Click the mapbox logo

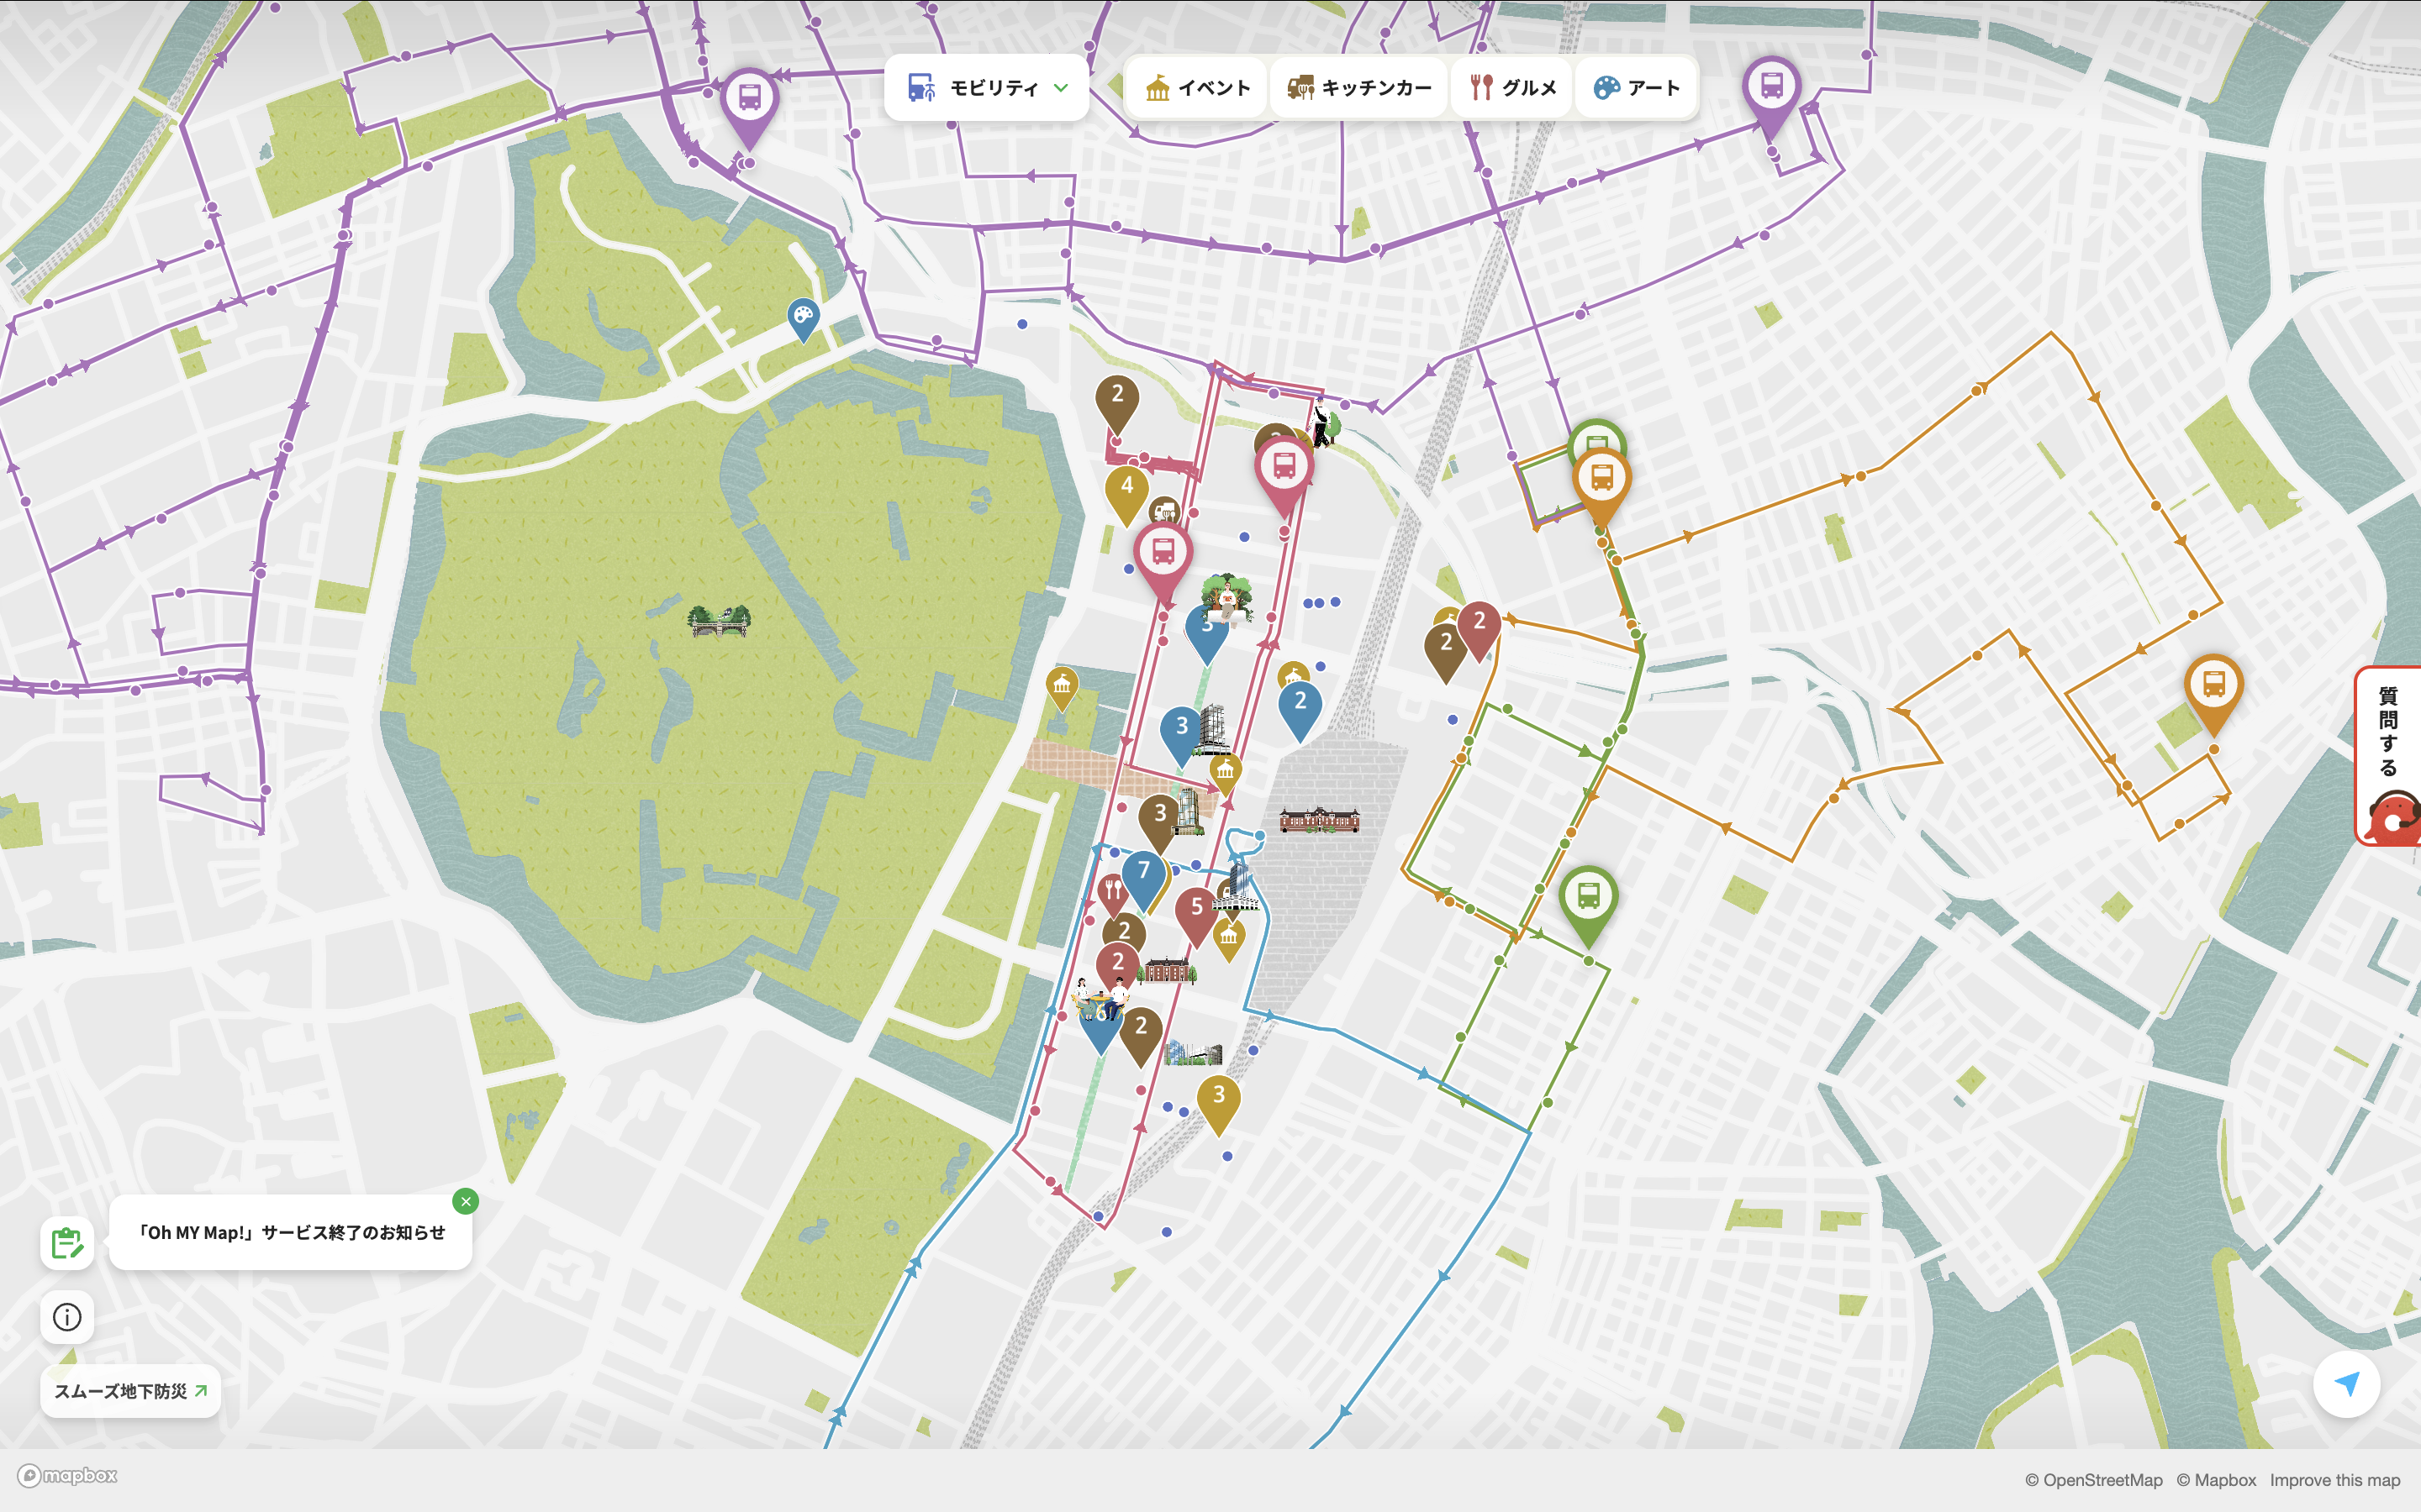pos(68,1476)
